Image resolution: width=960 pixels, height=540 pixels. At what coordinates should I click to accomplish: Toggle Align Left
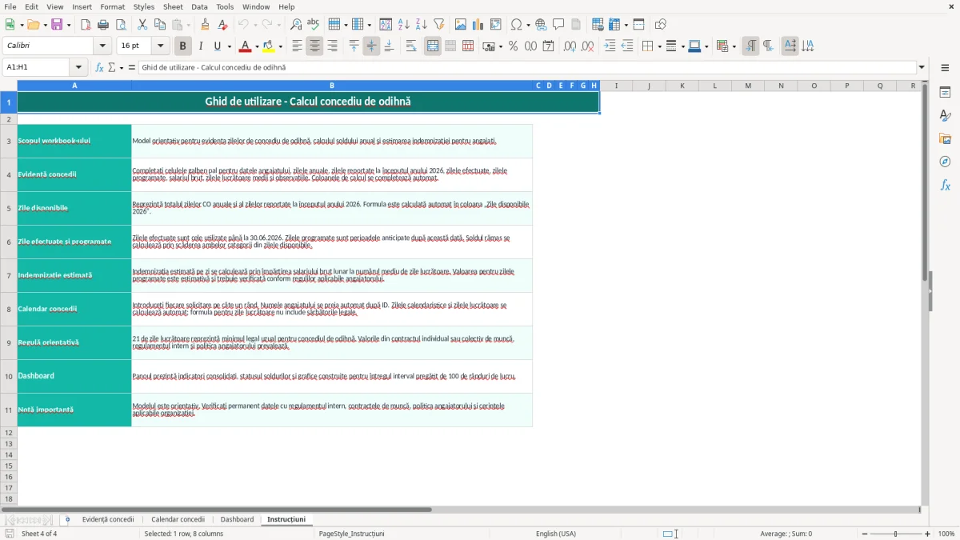tap(297, 46)
